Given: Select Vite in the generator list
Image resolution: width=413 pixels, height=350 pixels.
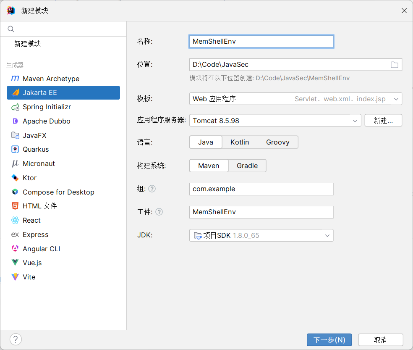Looking at the screenshot, I should (63, 277).
